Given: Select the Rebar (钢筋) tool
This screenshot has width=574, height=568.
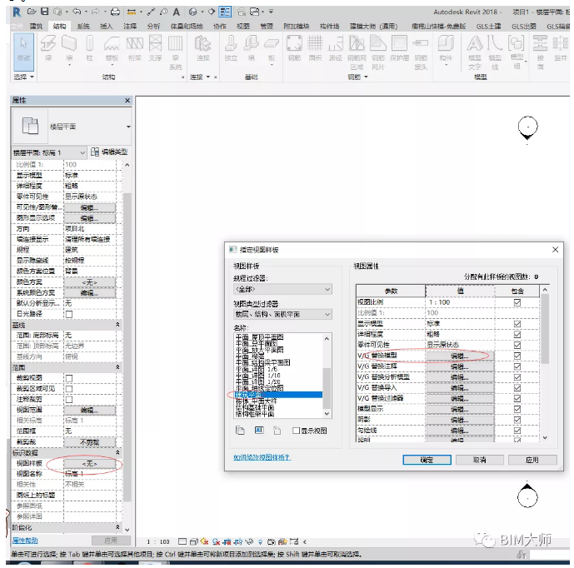Looking at the screenshot, I should pos(294,47).
